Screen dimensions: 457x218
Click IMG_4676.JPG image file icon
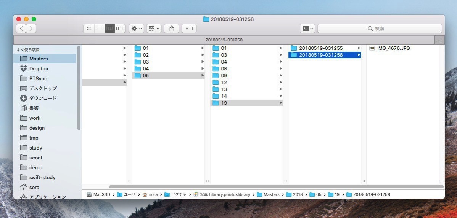[x=372, y=48]
